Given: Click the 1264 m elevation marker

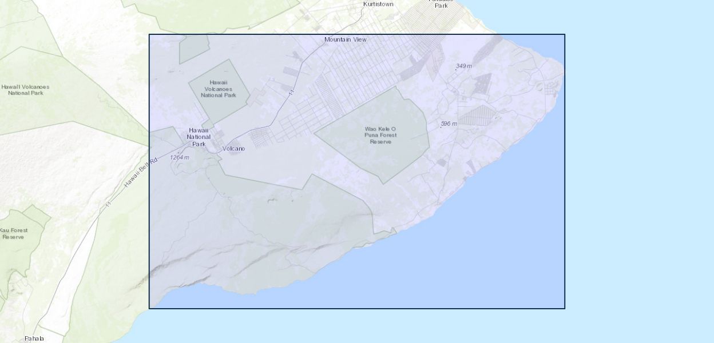Looking at the screenshot, I should (x=179, y=157).
